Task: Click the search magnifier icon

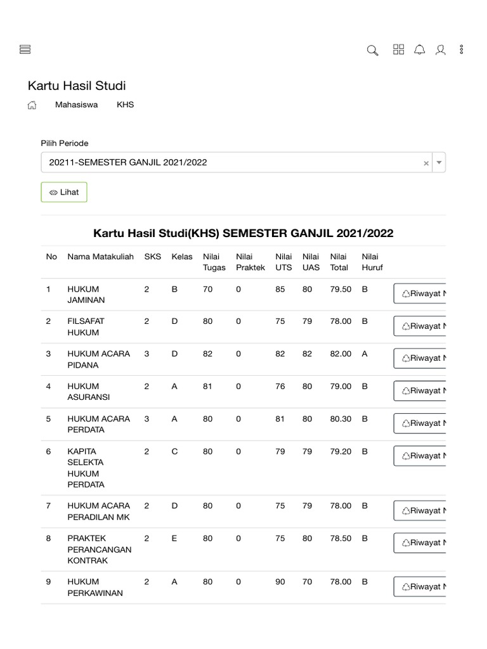Action: point(373,50)
